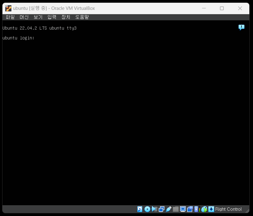Click the USB devices status icon
The width and height of the screenshot is (253, 216).
click(x=168, y=209)
